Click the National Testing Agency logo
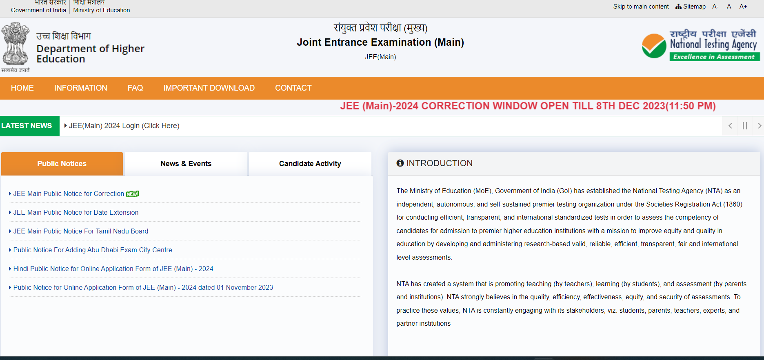 coord(701,45)
